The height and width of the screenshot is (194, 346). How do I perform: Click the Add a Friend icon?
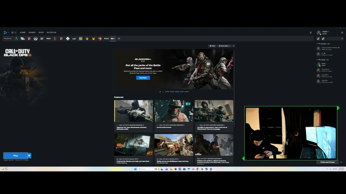point(318,39)
